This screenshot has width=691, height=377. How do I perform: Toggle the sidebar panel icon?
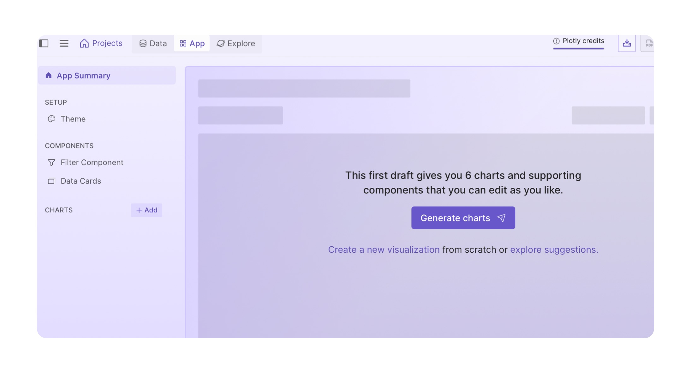(44, 43)
